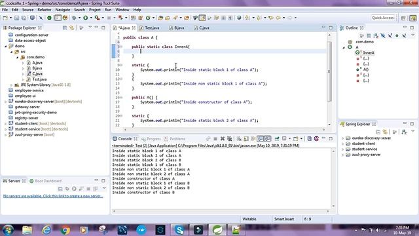Click link to create a new server
This screenshot has width=419, height=236.
pyautogui.click(x=53, y=196)
